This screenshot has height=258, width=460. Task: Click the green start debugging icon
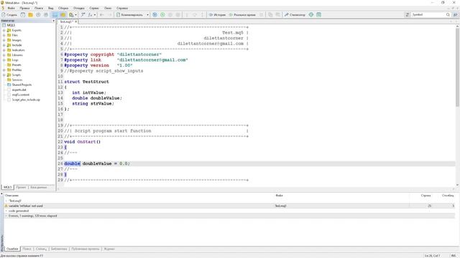click(162, 14)
